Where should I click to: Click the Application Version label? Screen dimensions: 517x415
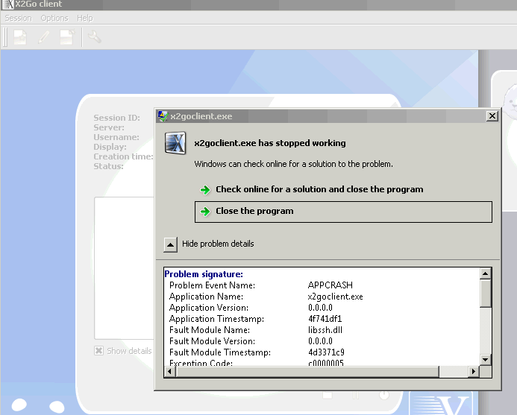(209, 308)
